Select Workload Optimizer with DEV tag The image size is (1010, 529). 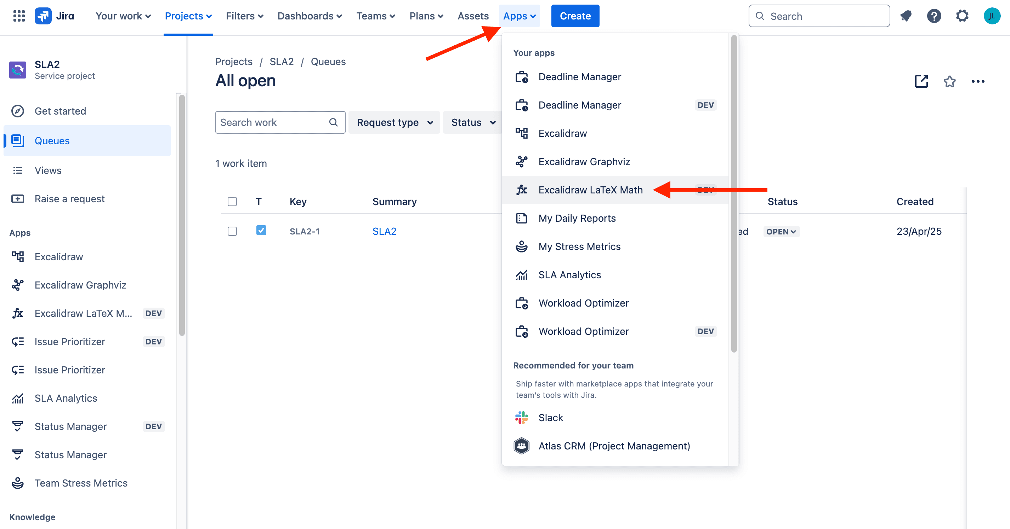pos(615,332)
